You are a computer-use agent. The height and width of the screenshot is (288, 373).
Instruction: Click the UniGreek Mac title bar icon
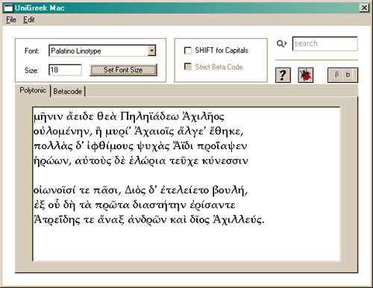click(x=8, y=8)
